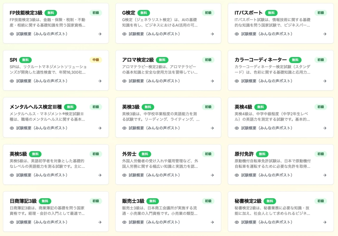
Task: Click the eye icon on FP技能検定3級 card
Action: pyautogui.click(x=12, y=34)
